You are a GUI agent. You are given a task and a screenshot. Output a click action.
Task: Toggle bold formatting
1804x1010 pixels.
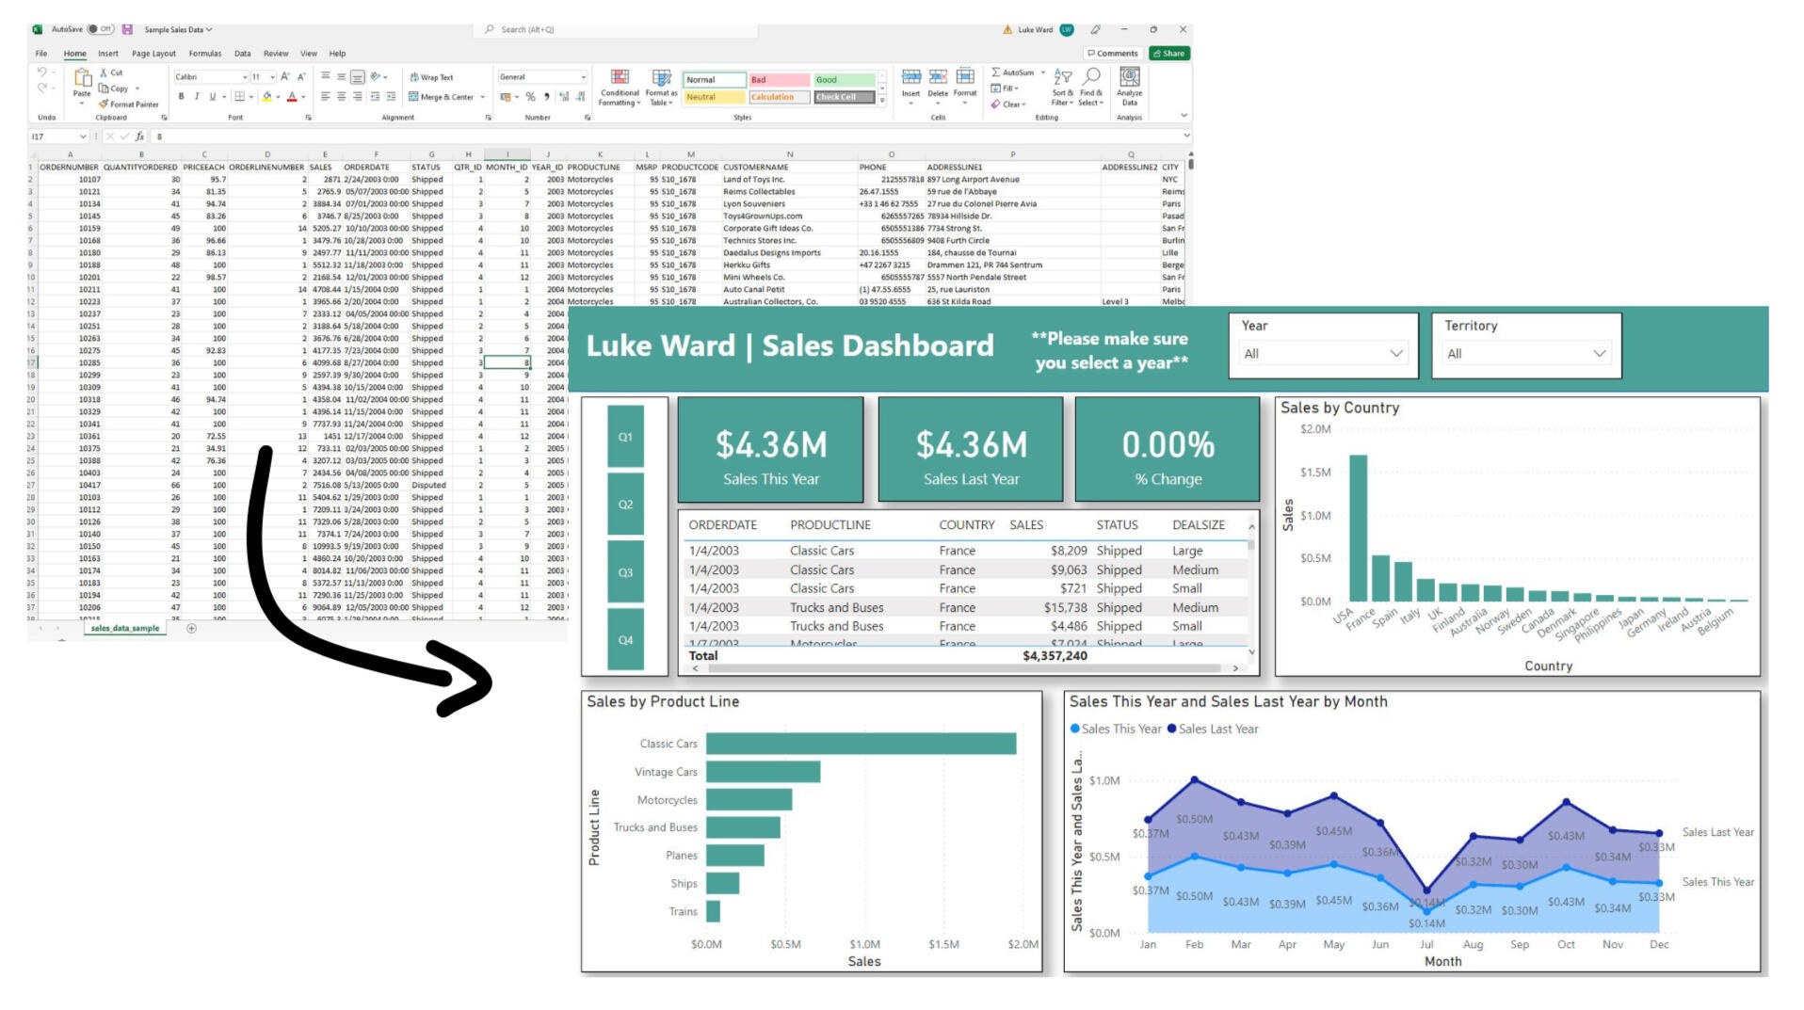181,97
